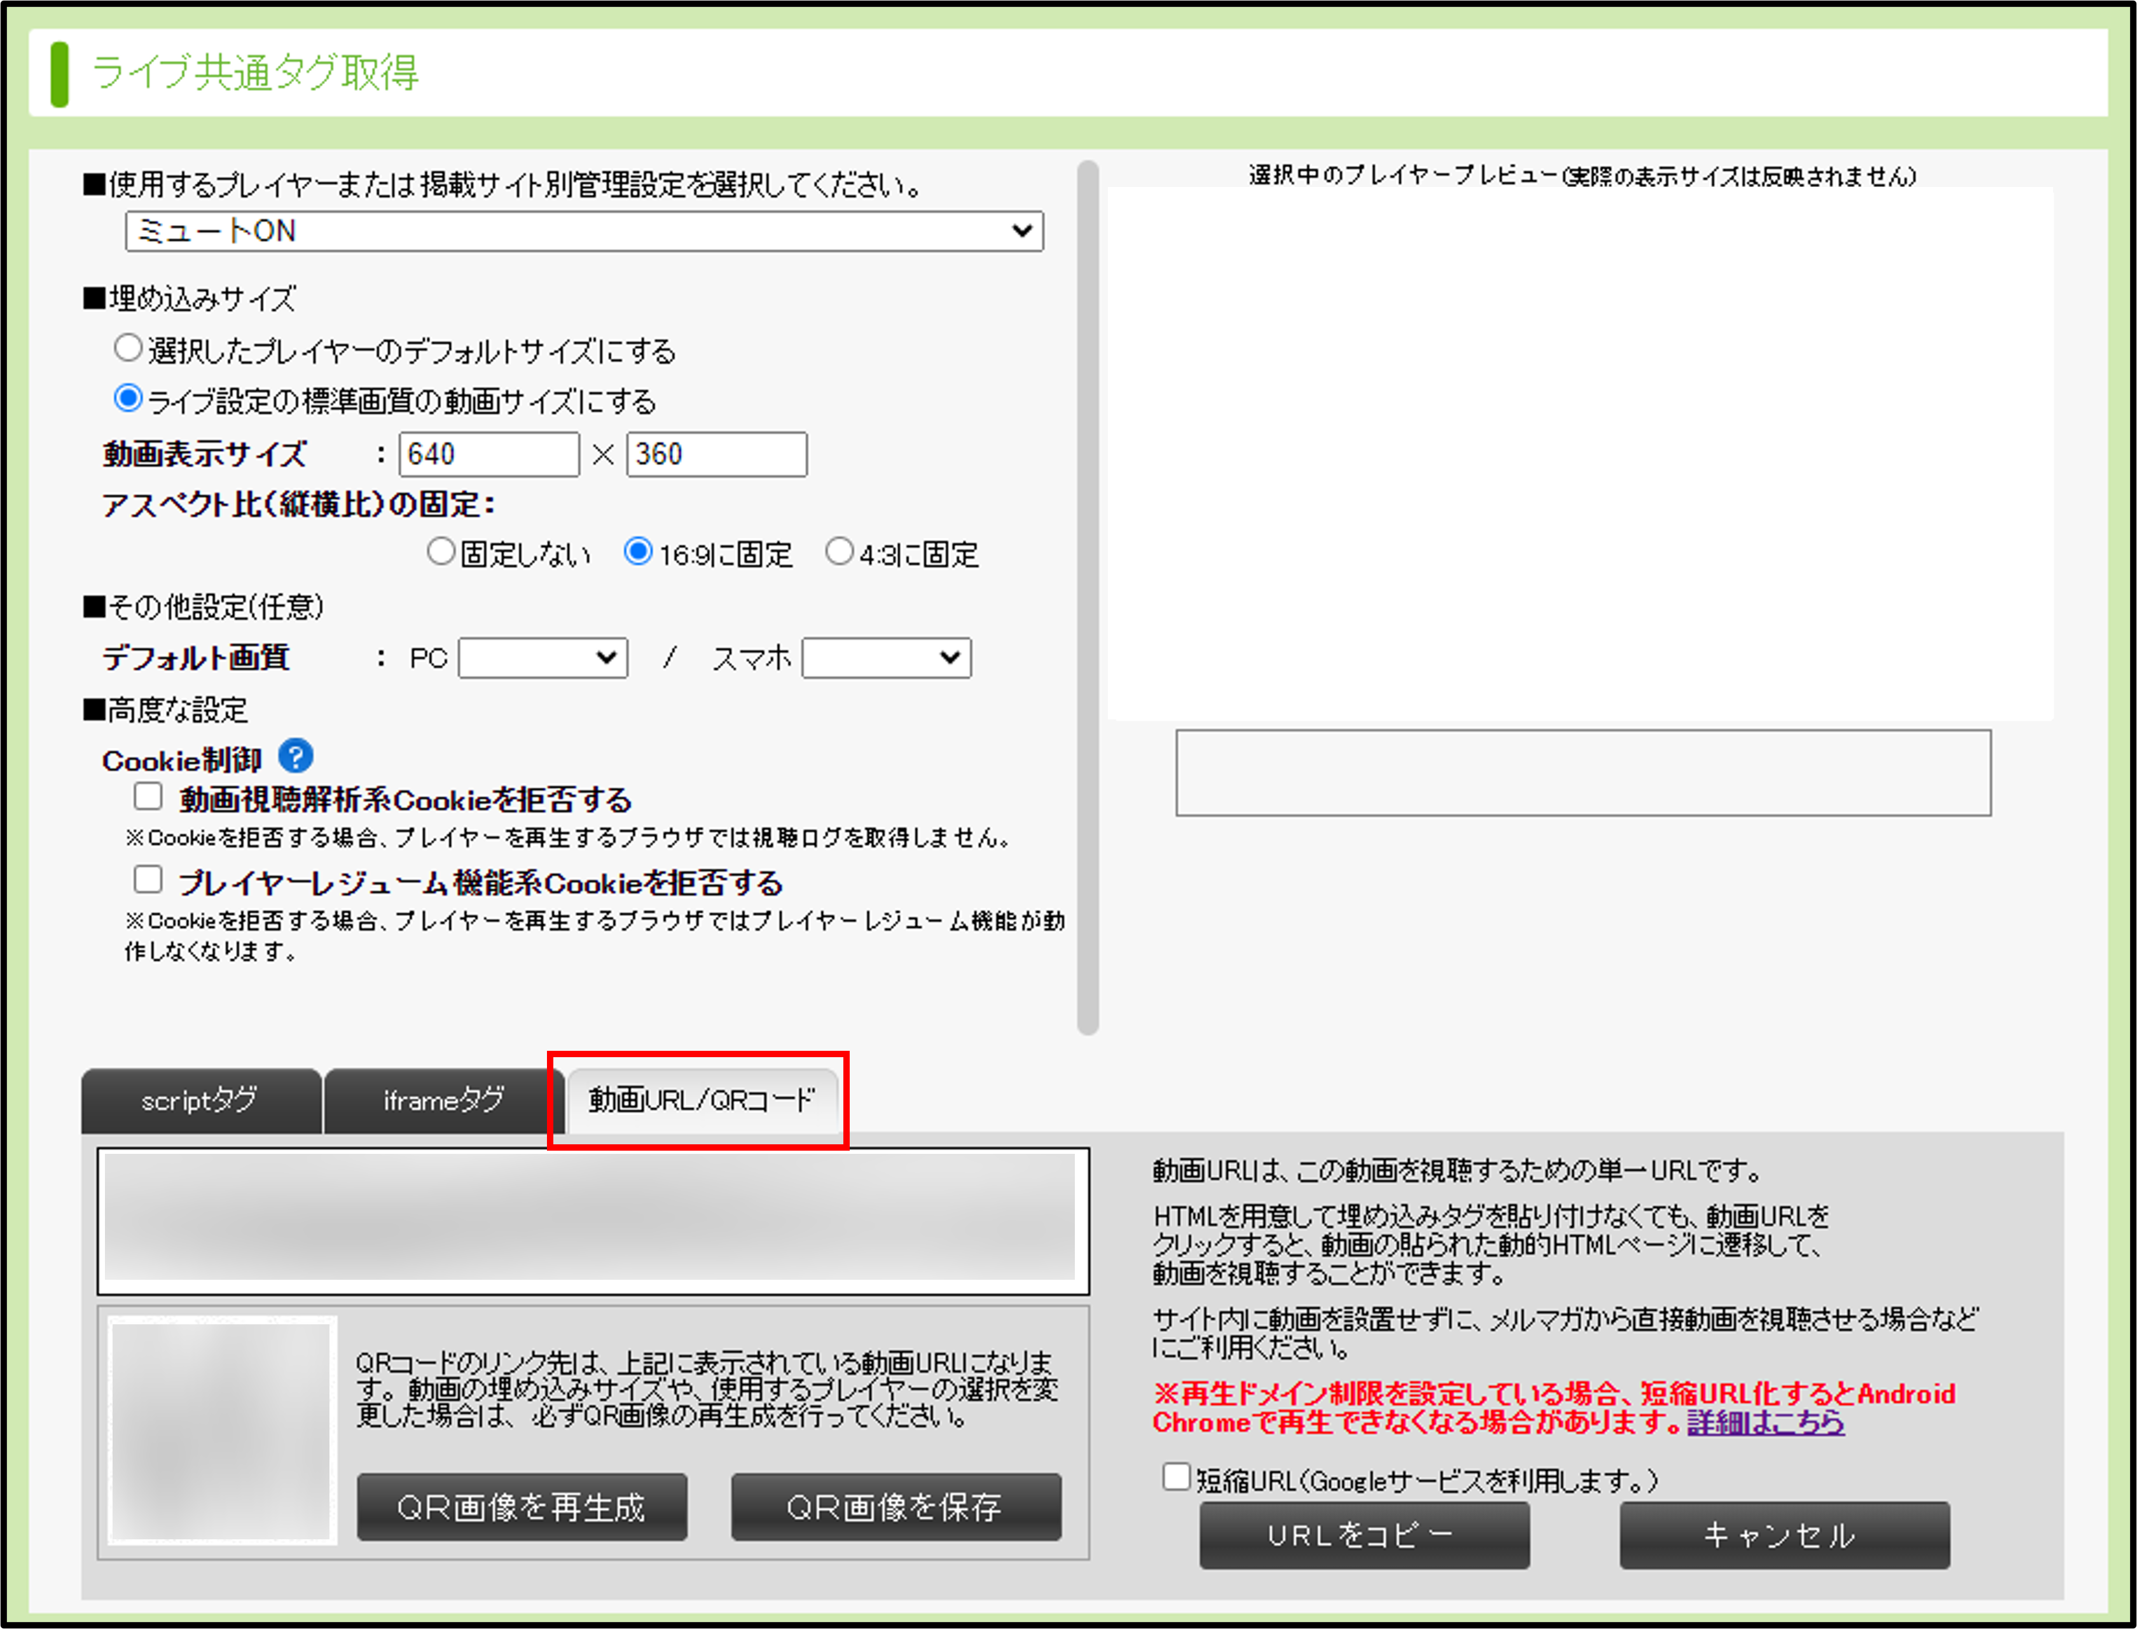Click the height field showing 360
Screen dimensions: 2137x1629
point(717,454)
